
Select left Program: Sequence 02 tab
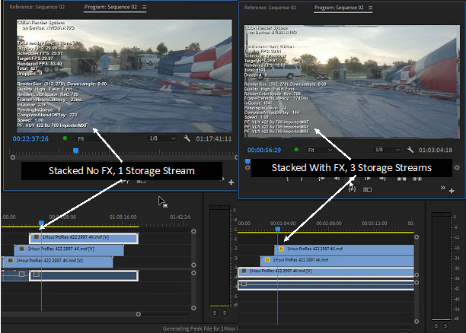[110, 7]
